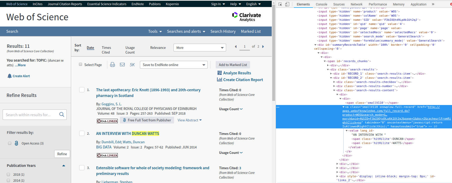Viewport: 452px width, 183px height.
Task: Sort results by Usage Count
Action: (130, 50)
